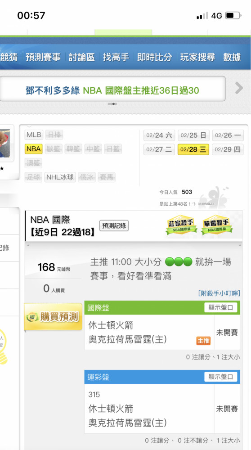The image size is (251, 450).
Task: Open the 預測記錄 prediction history button
Action: [114, 225]
